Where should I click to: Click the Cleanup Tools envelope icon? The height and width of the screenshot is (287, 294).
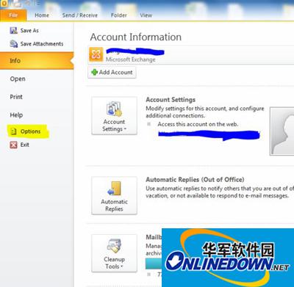tap(114, 246)
